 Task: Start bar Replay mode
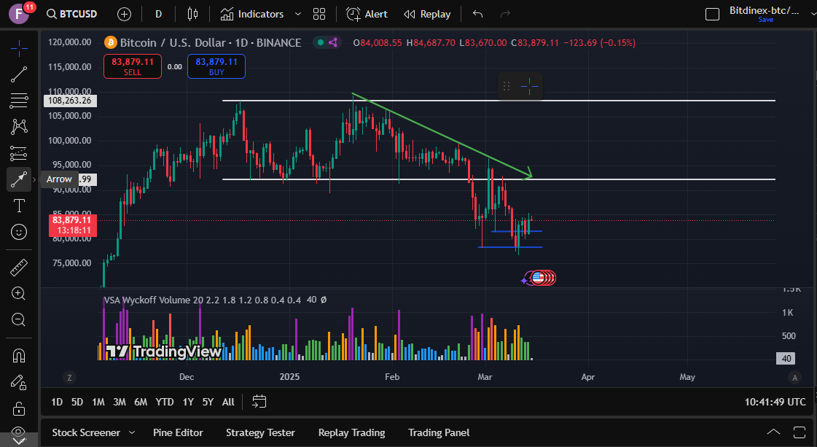pos(427,14)
